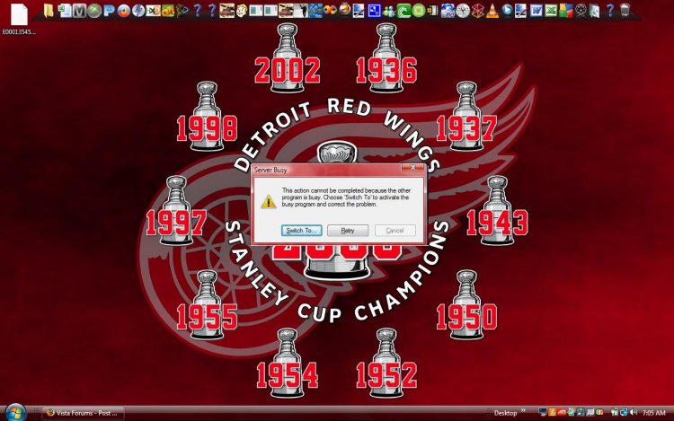Launch the lightning bolt globe icon
This screenshot has width=674, height=421.
[x=138, y=11]
